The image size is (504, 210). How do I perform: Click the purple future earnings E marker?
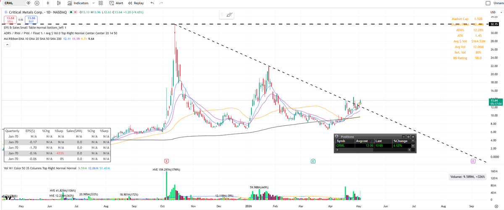(x=472, y=161)
